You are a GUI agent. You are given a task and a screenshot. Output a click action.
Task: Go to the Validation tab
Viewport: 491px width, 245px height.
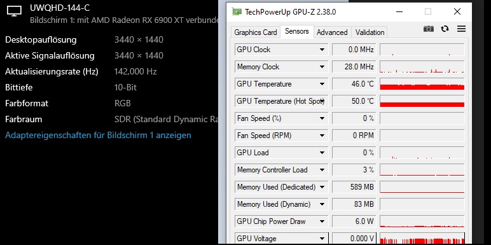370,32
